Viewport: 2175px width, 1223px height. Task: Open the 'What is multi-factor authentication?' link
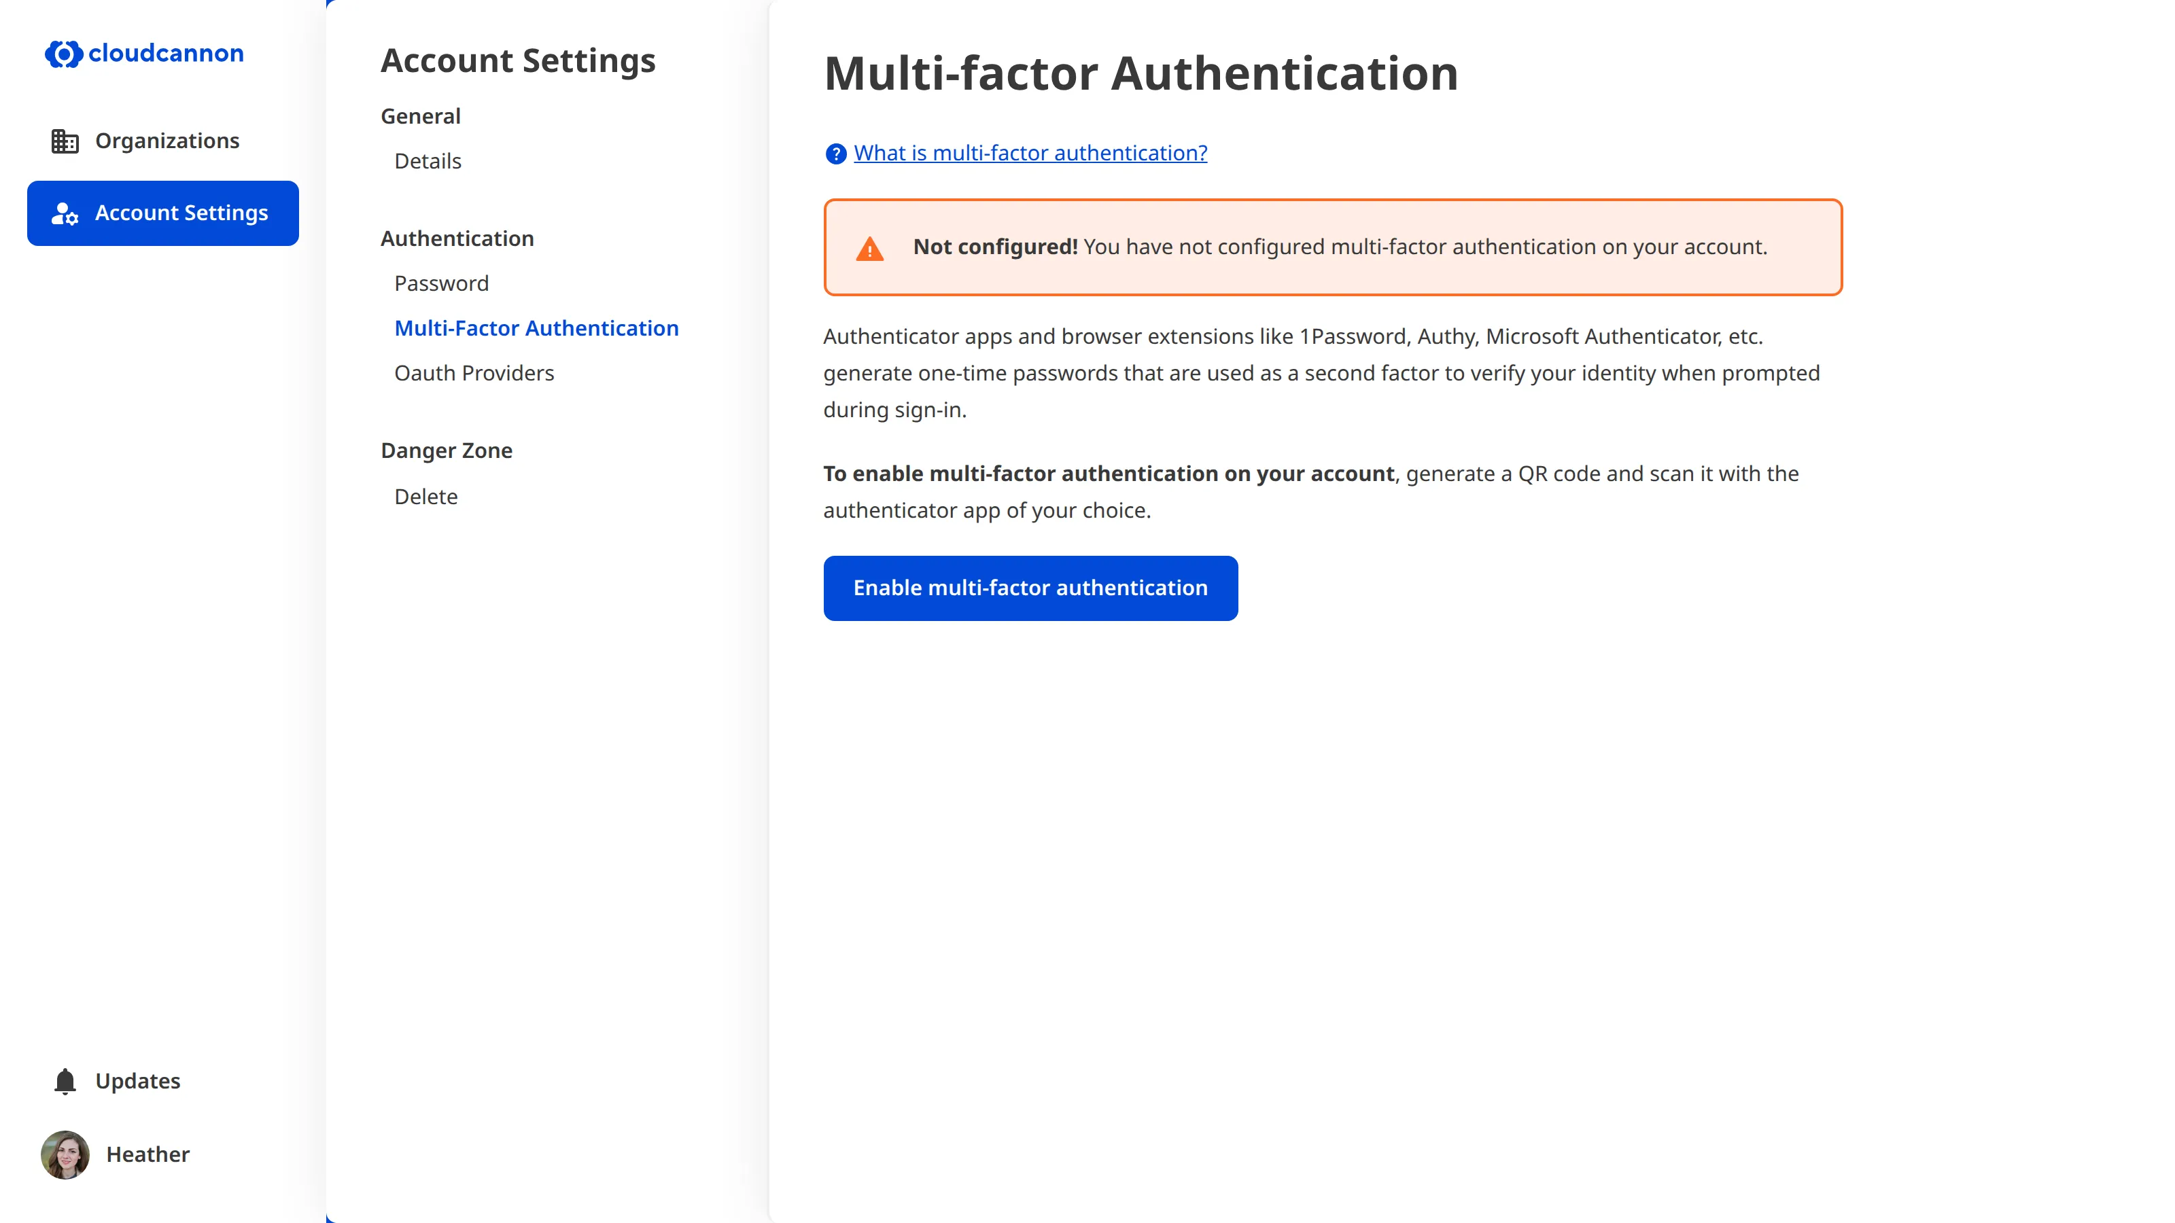pos(1029,153)
